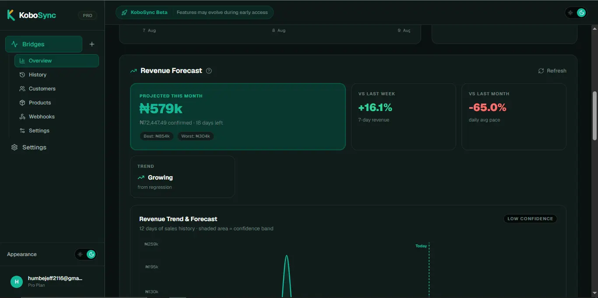Screen dimensions: 598x298
Task: Click the gear icon beside main Settings
Action: pos(14,147)
